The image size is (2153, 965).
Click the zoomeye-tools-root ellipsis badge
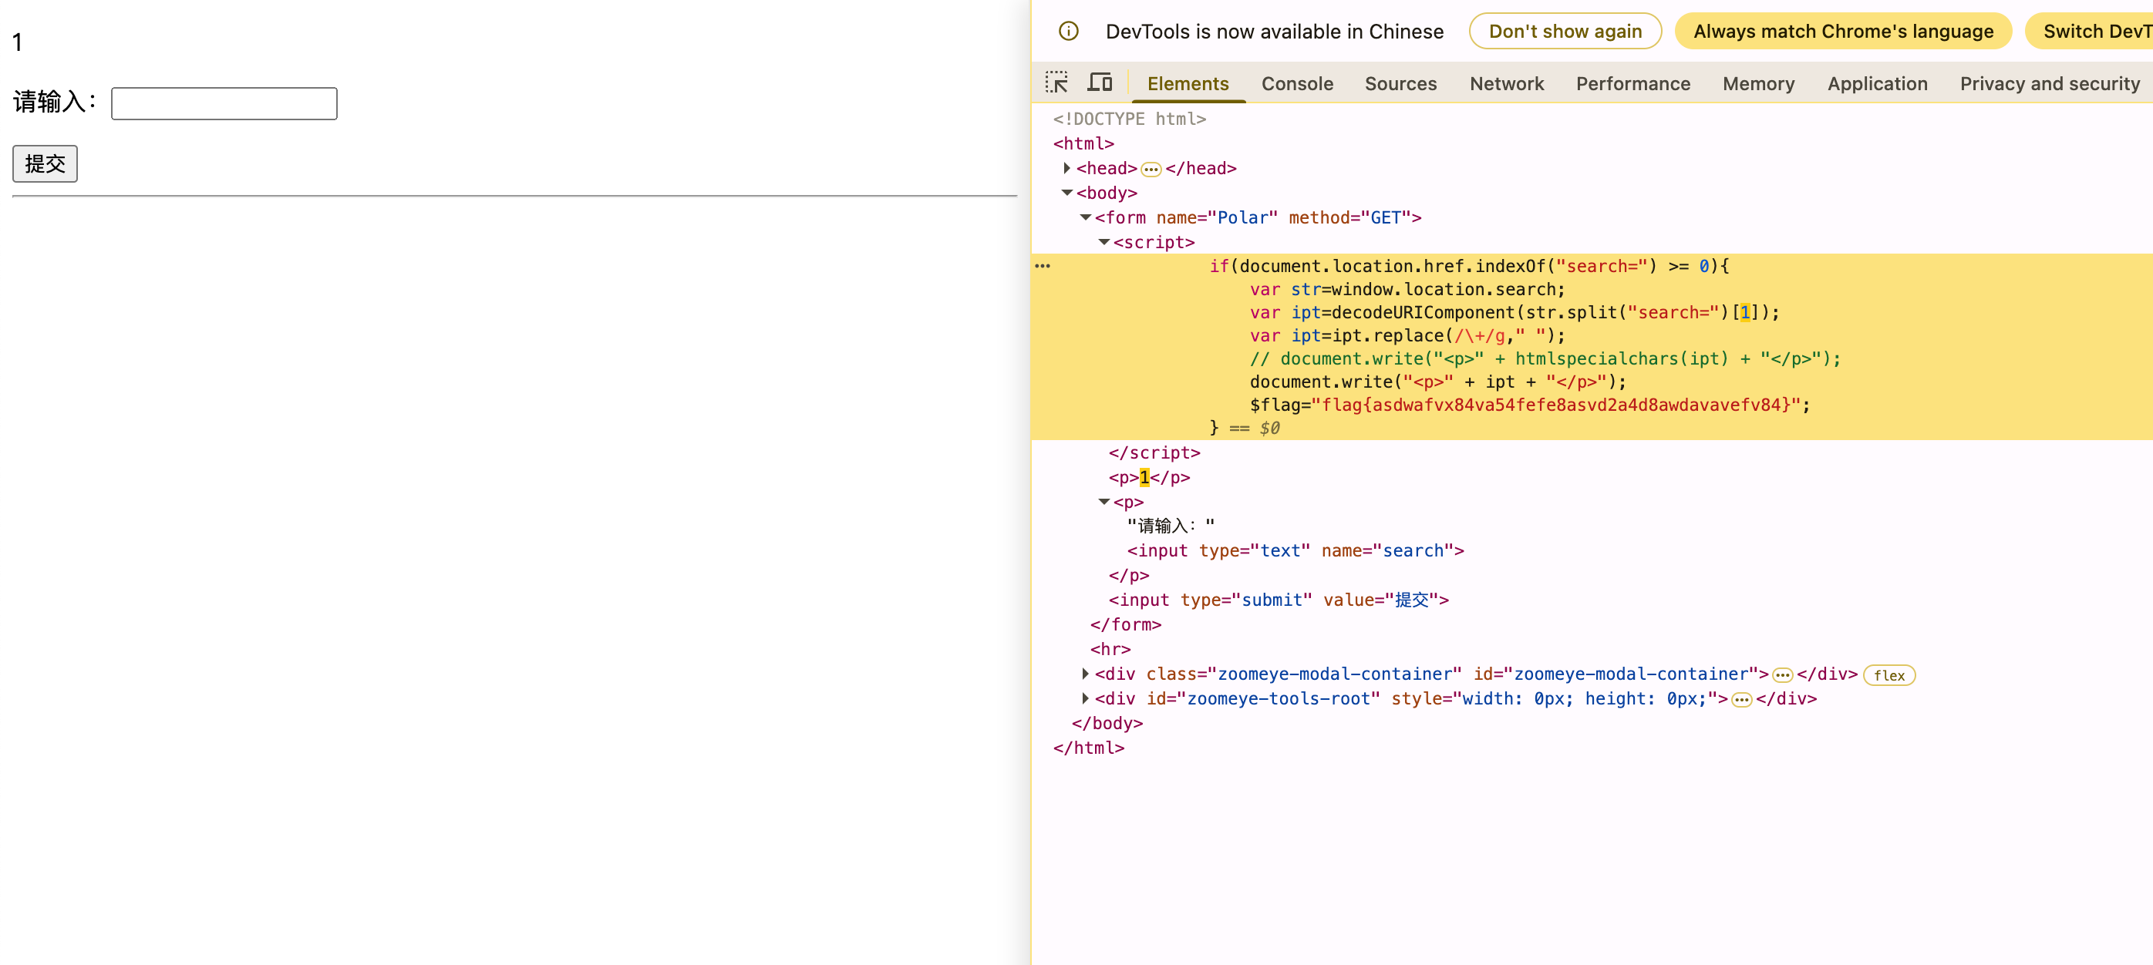(1741, 700)
